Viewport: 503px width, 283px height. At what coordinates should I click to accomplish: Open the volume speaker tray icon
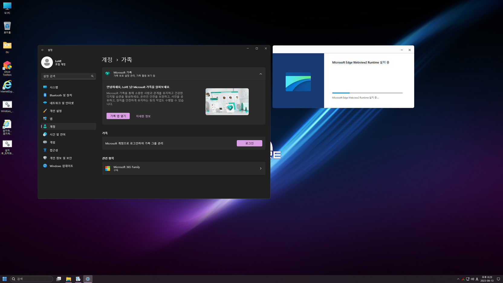click(472, 279)
